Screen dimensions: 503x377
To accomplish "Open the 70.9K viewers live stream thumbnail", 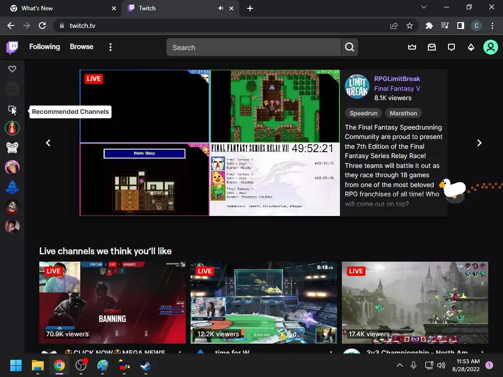I will [112, 302].
